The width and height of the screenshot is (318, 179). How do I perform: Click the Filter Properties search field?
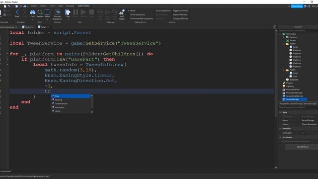298,107
